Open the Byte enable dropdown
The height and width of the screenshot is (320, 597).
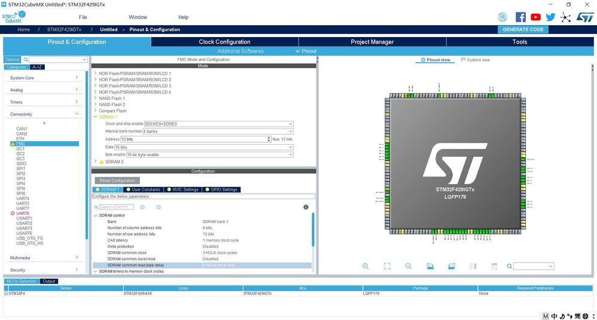point(291,155)
